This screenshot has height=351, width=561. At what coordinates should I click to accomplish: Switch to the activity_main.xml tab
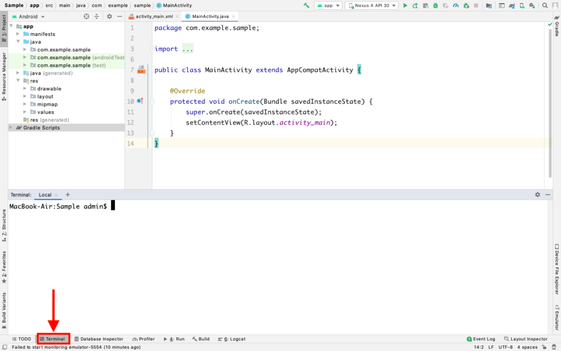(152, 16)
